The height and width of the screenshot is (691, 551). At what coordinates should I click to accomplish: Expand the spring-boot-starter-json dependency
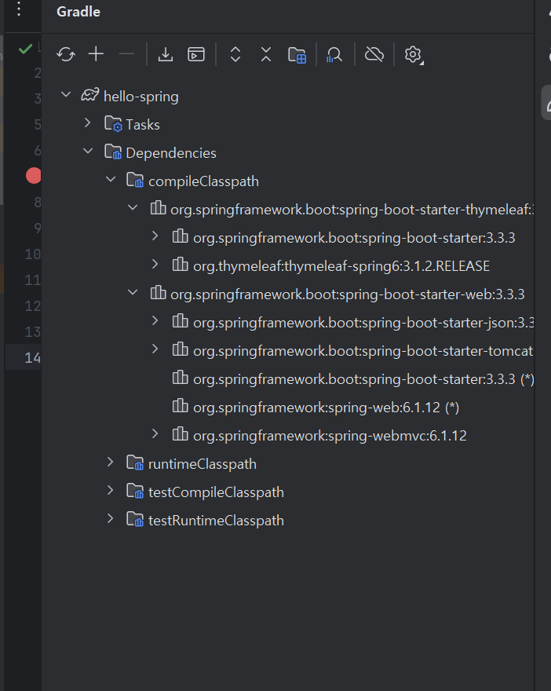(x=155, y=321)
